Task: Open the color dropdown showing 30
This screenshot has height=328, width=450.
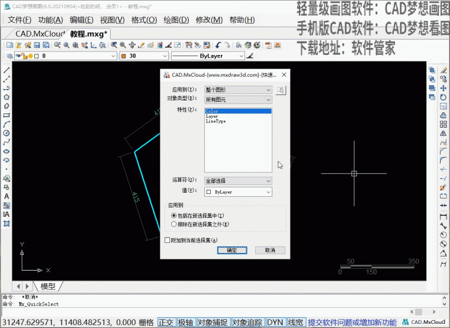Action: [x=144, y=56]
